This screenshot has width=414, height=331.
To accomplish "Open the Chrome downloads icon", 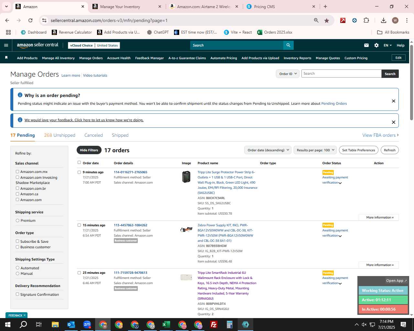I will tap(383, 20).
